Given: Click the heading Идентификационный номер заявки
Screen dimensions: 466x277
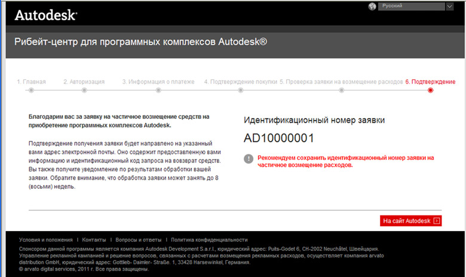Looking at the screenshot, I should [x=314, y=120].
